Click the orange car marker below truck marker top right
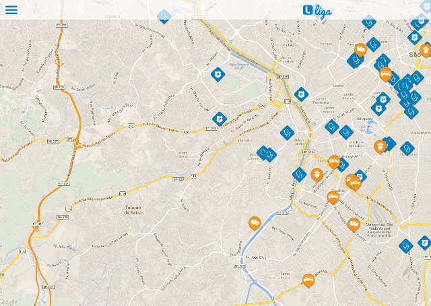Screen dimensions: 431x306 point(386,73)
